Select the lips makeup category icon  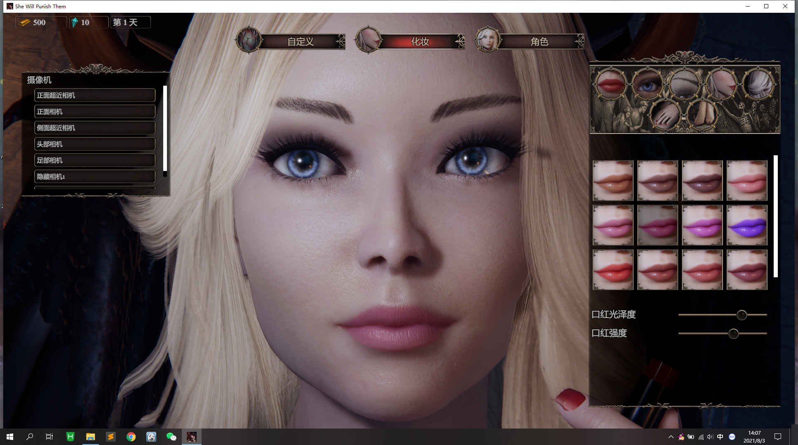tap(610, 84)
